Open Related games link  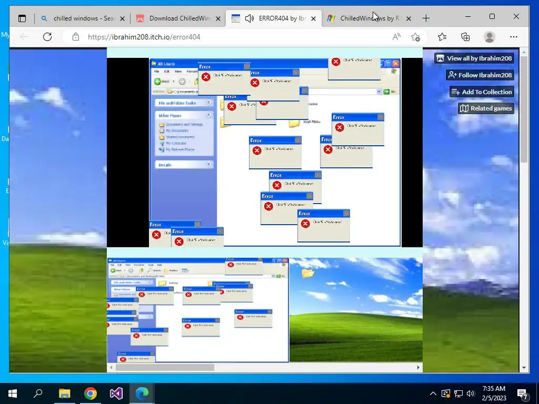[486, 108]
